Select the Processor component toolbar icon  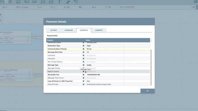[18, 2]
